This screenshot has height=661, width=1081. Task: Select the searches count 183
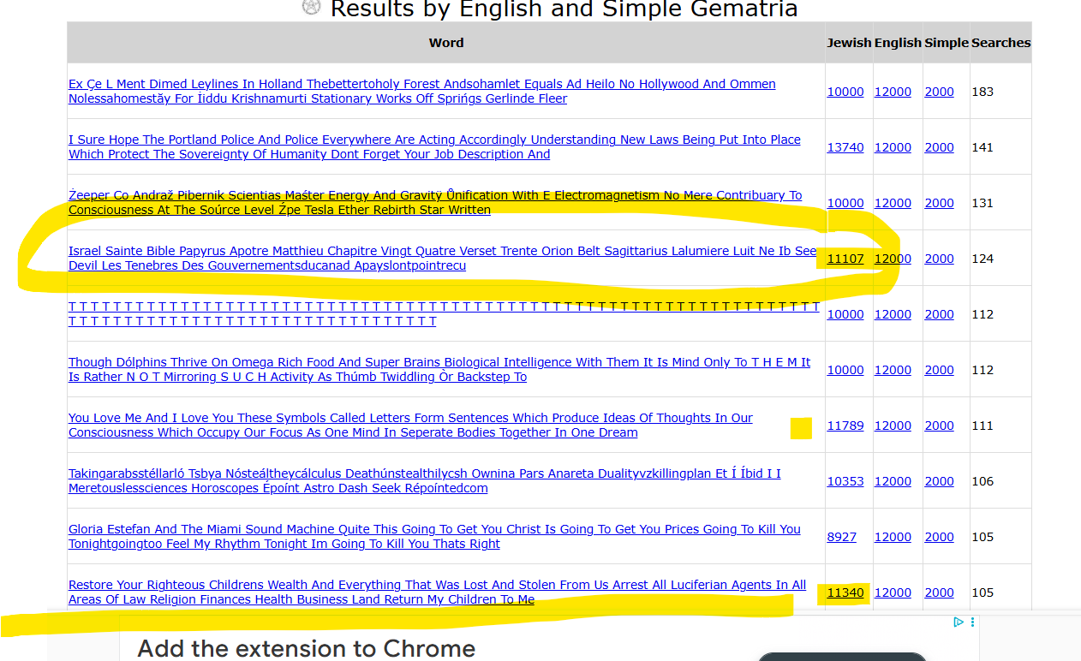click(982, 92)
